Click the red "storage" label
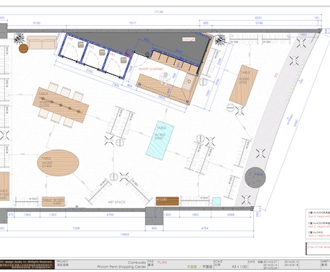The height and width of the screenshot is (272, 330). click(189, 39)
